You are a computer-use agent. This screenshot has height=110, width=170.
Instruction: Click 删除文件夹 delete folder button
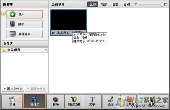(36, 89)
